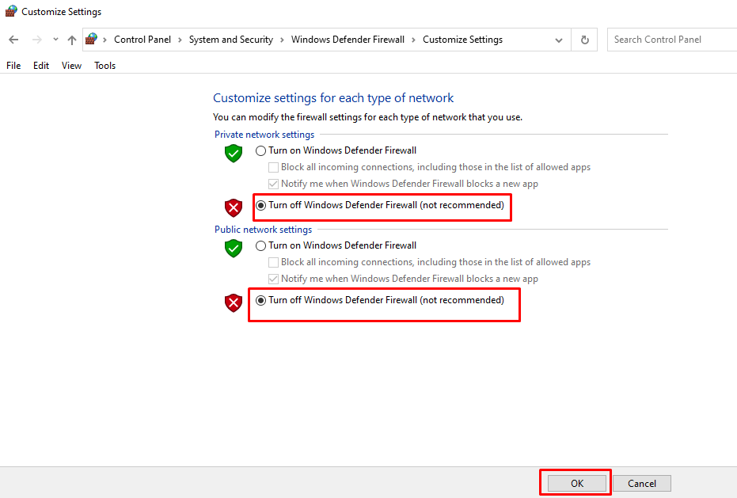Viewport: 737px width, 498px height.
Task: Click the Back navigation arrow
Action: coord(13,40)
